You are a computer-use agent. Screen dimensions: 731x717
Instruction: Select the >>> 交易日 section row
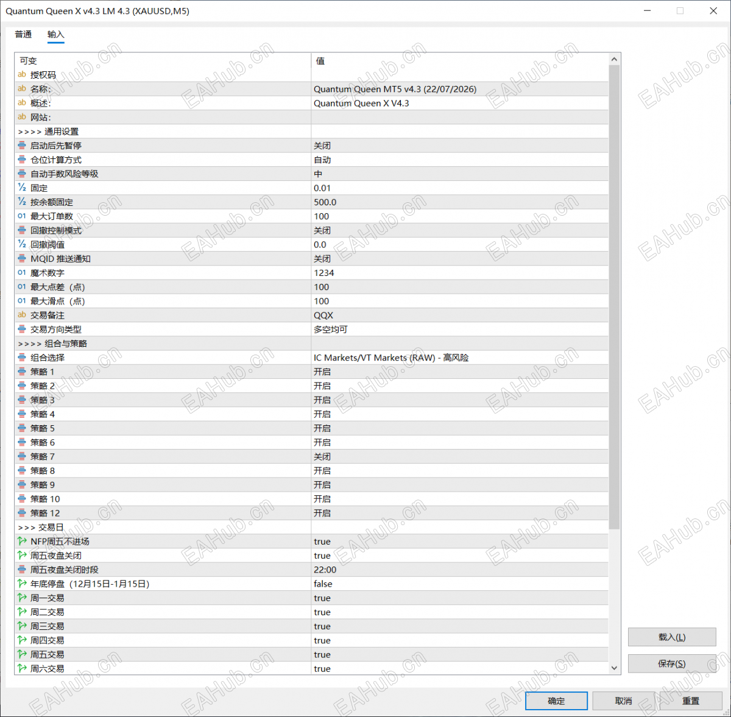click(x=311, y=527)
